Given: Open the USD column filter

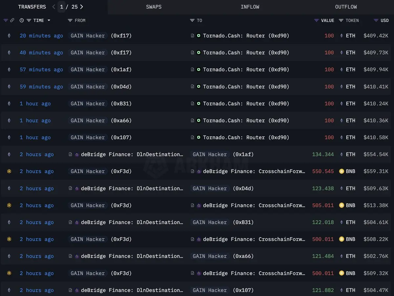Looking at the screenshot, I should coord(376,20).
